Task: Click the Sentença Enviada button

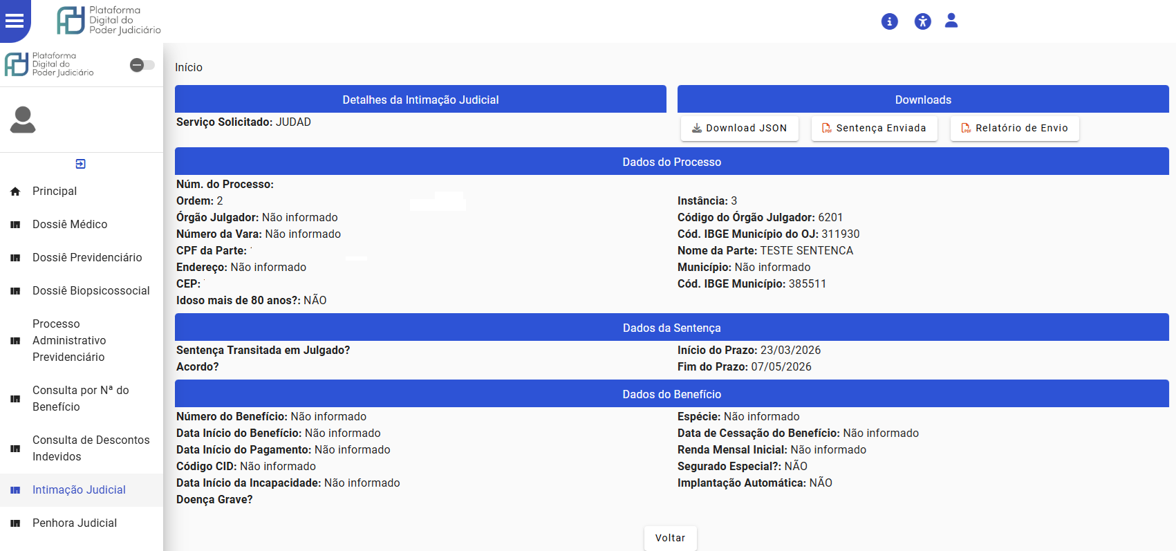Action: click(875, 128)
